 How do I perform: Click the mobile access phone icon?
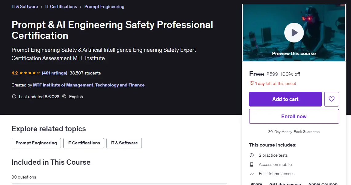tap(252, 164)
